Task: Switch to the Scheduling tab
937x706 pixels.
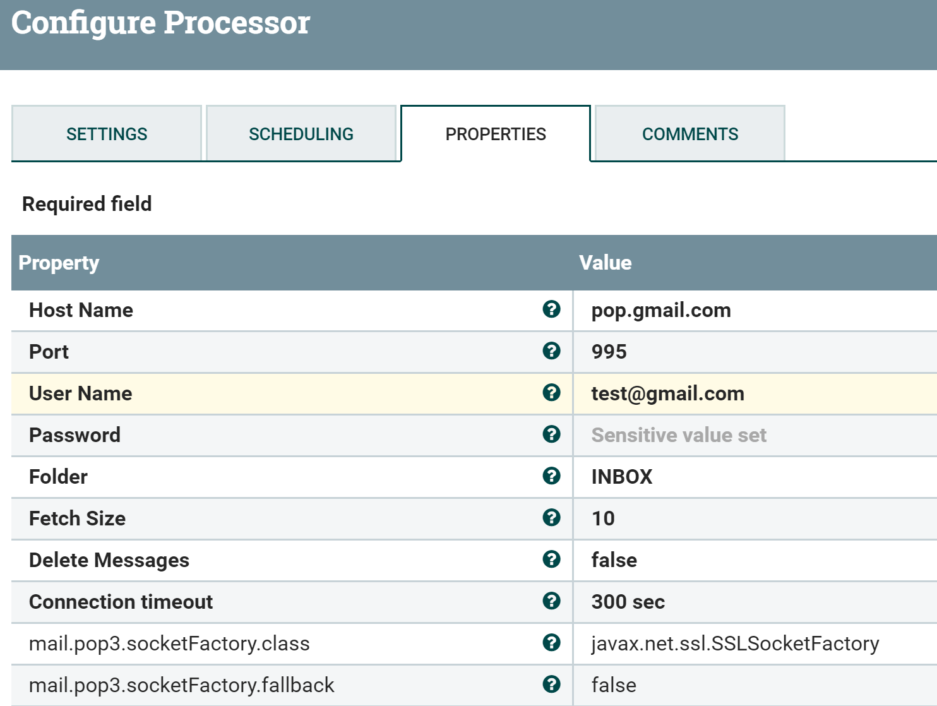Action: click(x=301, y=133)
